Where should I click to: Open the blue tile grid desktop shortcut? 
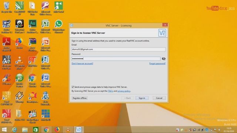click(x=46, y=115)
